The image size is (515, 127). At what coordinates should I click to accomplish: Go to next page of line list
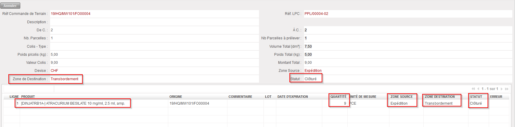[x=502, y=89]
